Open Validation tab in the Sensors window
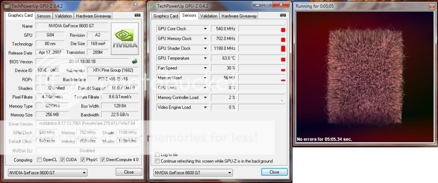 coord(209,16)
